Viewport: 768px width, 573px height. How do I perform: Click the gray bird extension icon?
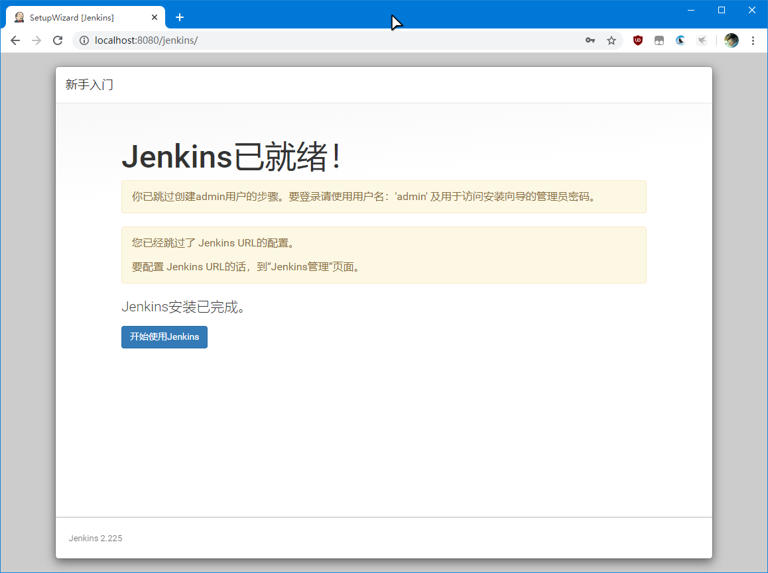point(702,40)
